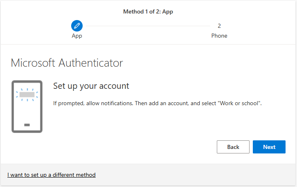Open "I want to set up a different method"
This screenshot has width=297, height=187.
51,175
